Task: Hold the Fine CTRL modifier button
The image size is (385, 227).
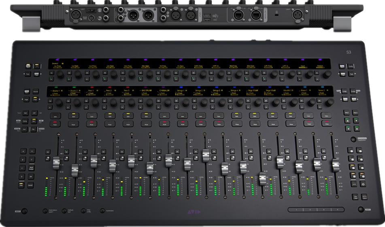Action: click(x=83, y=210)
